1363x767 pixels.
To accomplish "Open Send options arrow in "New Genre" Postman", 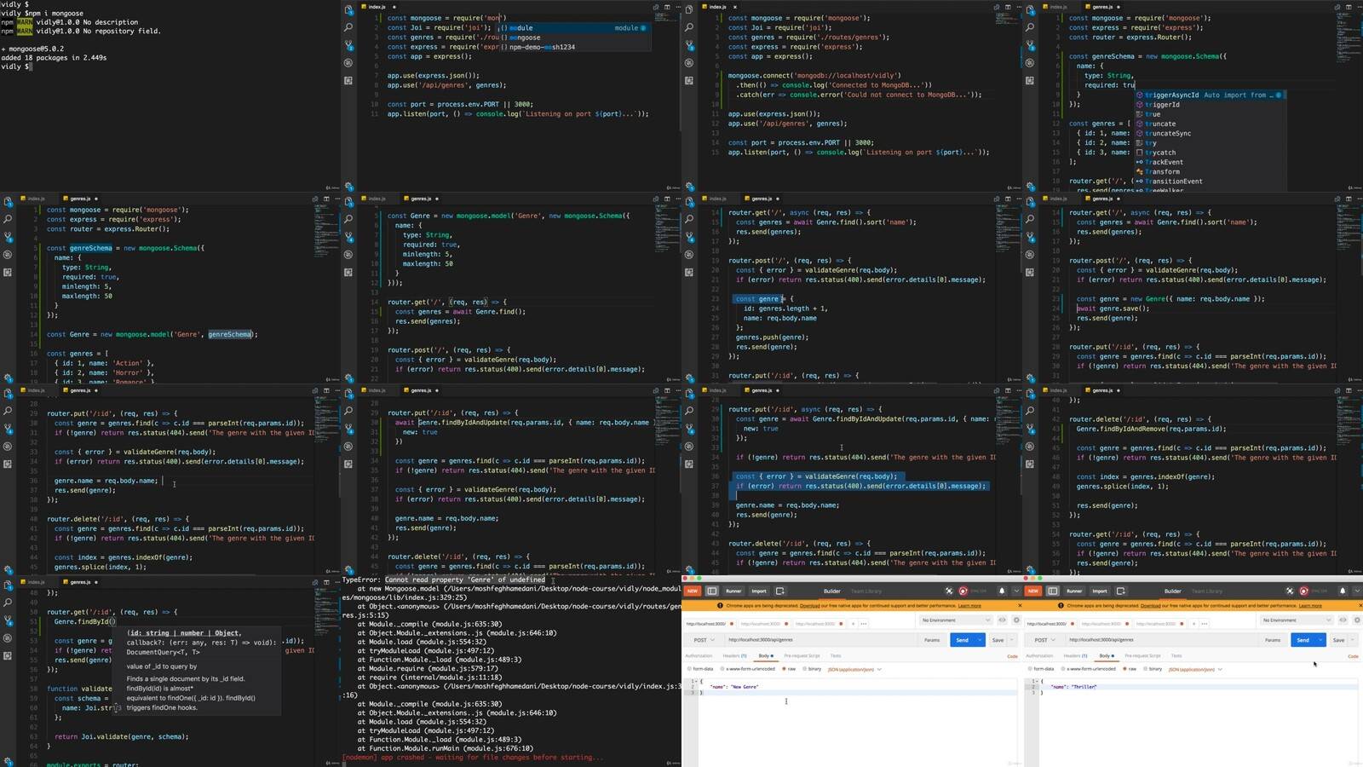I will 980,640.
